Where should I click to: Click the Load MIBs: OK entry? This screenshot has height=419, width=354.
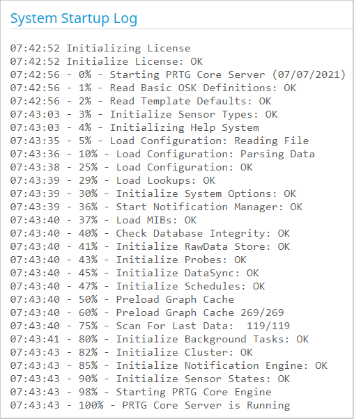pyautogui.click(x=103, y=220)
